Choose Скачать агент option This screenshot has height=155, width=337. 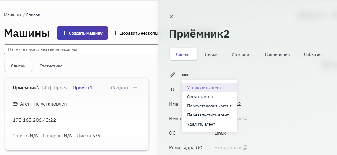(x=201, y=97)
